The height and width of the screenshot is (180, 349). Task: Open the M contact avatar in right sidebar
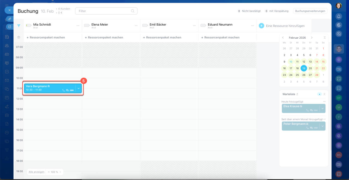(339, 107)
